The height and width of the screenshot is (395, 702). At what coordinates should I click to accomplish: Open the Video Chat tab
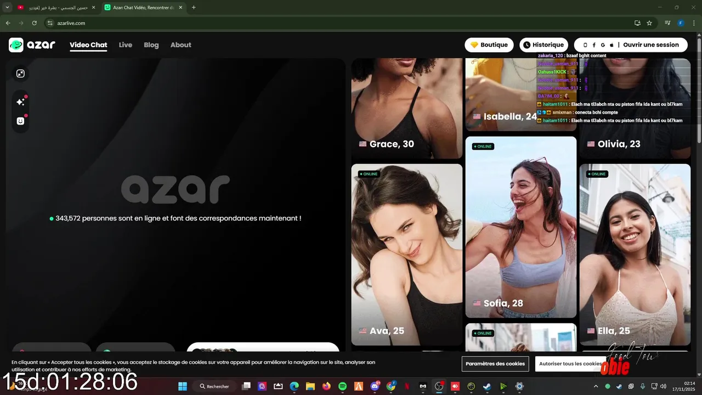(x=88, y=45)
